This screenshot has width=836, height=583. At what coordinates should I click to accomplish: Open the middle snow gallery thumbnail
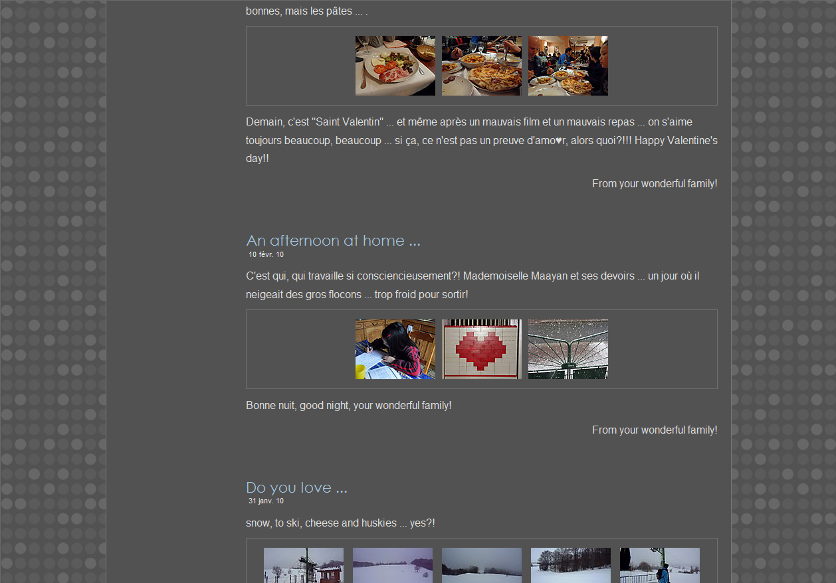tap(481, 565)
